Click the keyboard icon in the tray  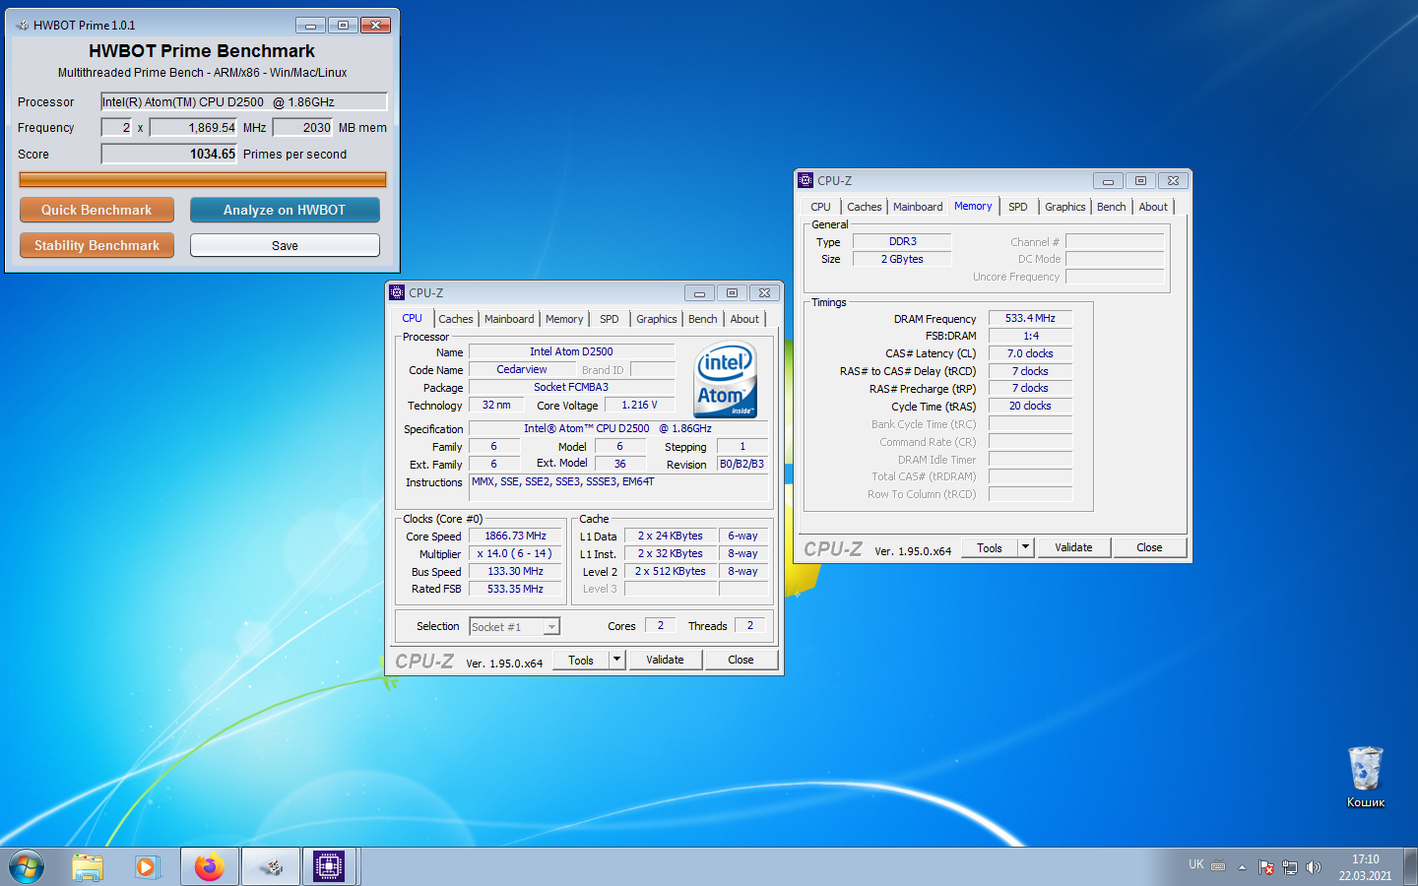(1218, 866)
